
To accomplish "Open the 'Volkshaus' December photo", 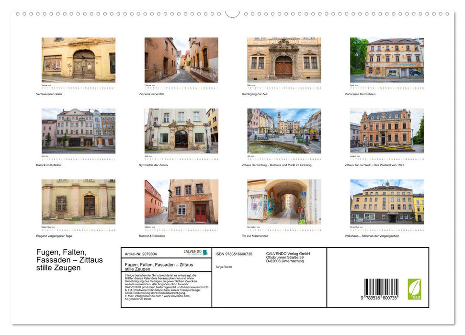I will click(x=387, y=201).
